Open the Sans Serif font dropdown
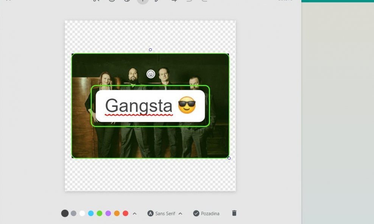 [165, 213]
